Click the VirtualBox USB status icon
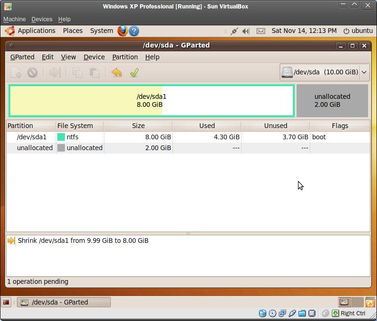 point(292,313)
